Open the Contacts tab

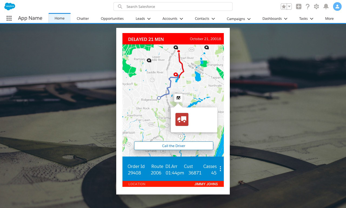click(202, 18)
